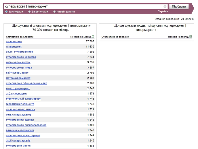Image resolution: width=198 pixels, height=149 pixels.
Task: Open help icon beside right 'Показів на місяць' header
Action: 191,37
